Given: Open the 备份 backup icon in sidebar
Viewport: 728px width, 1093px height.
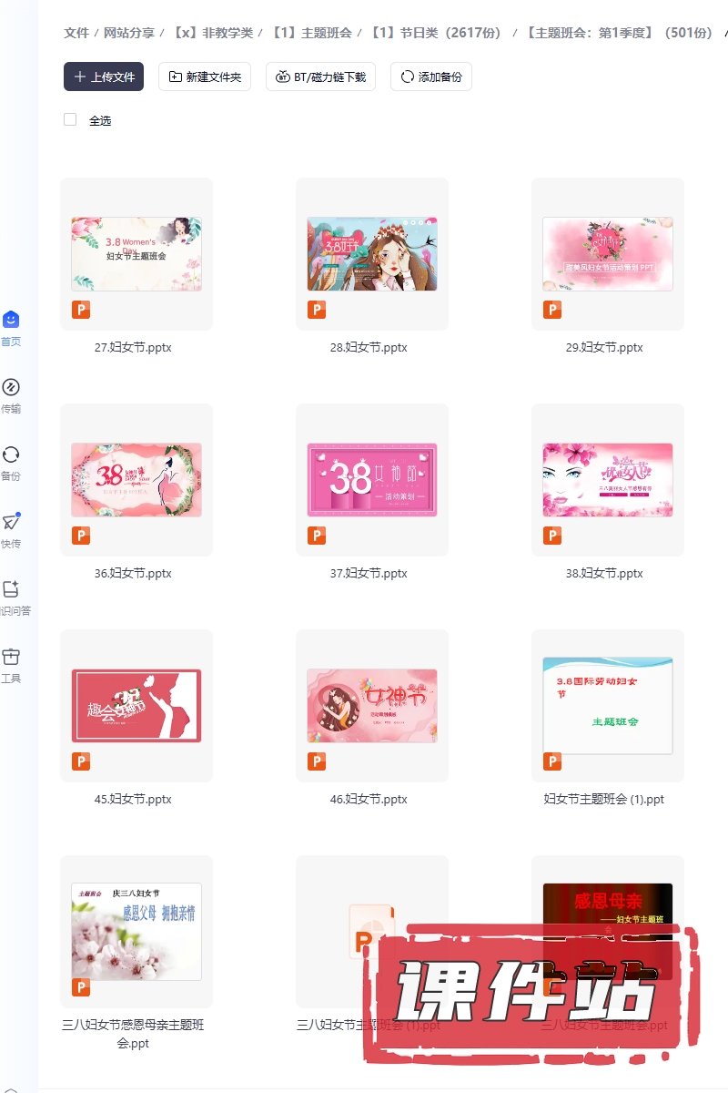Looking at the screenshot, I should point(11,455).
